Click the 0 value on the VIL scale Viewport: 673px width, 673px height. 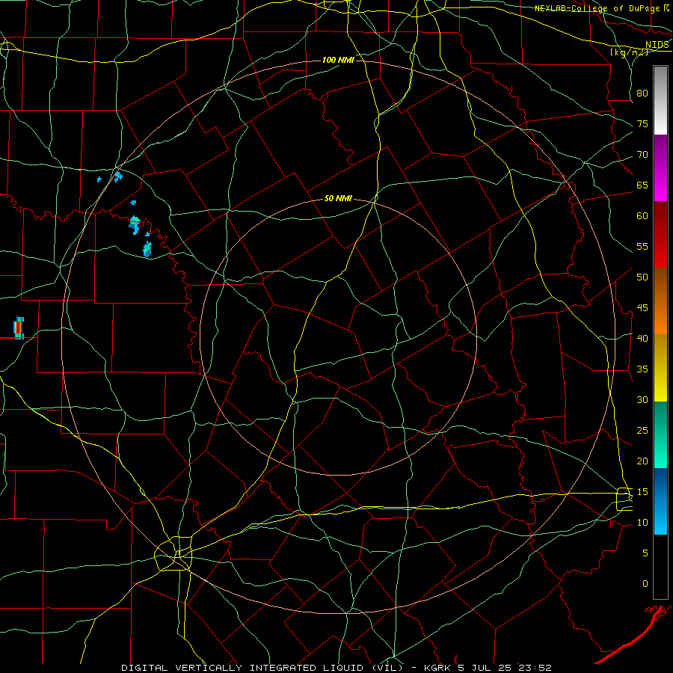pos(645,584)
